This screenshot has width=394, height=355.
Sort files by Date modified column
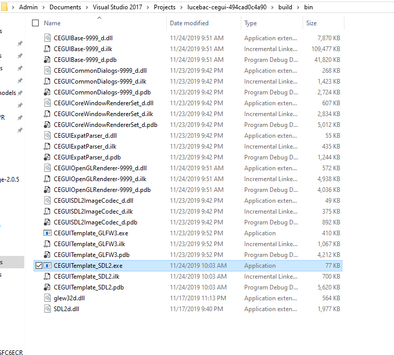pos(189,23)
